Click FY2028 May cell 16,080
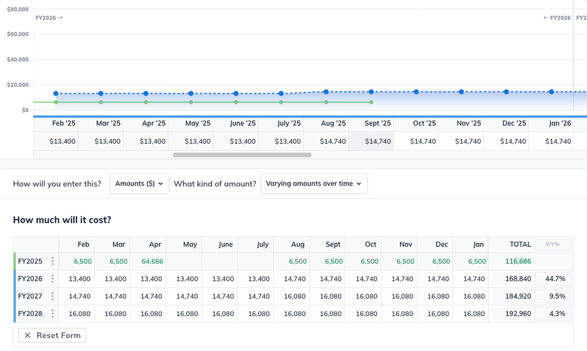Image resolution: width=587 pixels, height=351 pixels. (184, 314)
